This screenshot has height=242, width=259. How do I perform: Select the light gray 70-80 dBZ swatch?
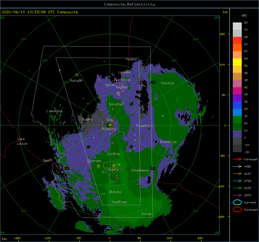237,26
